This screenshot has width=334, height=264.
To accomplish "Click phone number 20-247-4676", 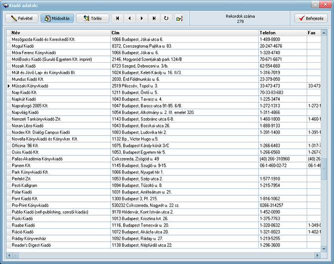I will pos(271,46).
